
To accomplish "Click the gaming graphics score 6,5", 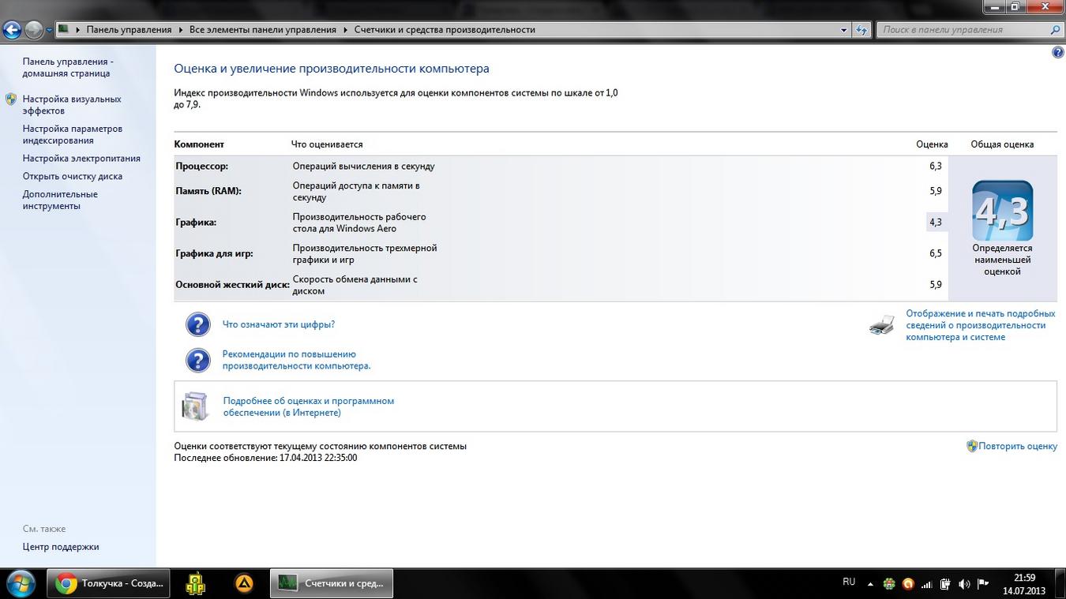I will (x=936, y=253).
